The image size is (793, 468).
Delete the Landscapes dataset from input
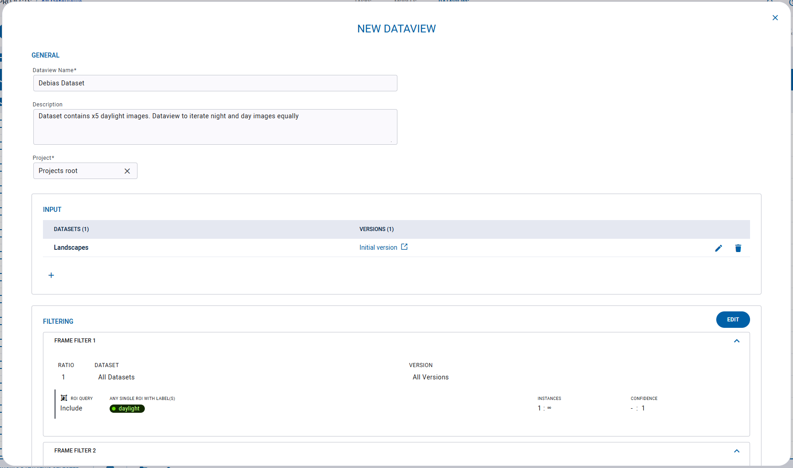[x=738, y=248]
